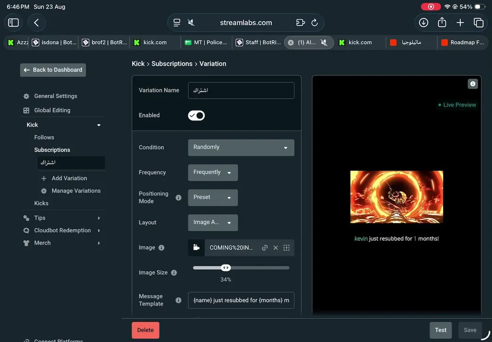492x342 pixels.
Task: Open the Frequency dropdown
Action: click(x=213, y=172)
